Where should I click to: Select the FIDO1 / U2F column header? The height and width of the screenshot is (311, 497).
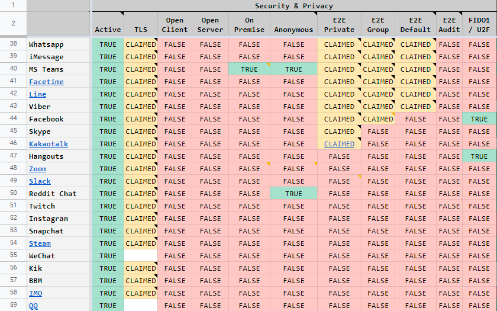479,25
